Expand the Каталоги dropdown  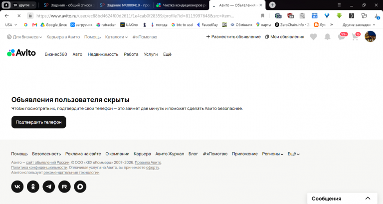point(116,37)
